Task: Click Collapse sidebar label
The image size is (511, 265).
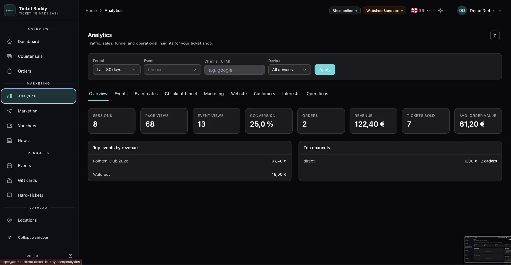Action: pos(33,238)
